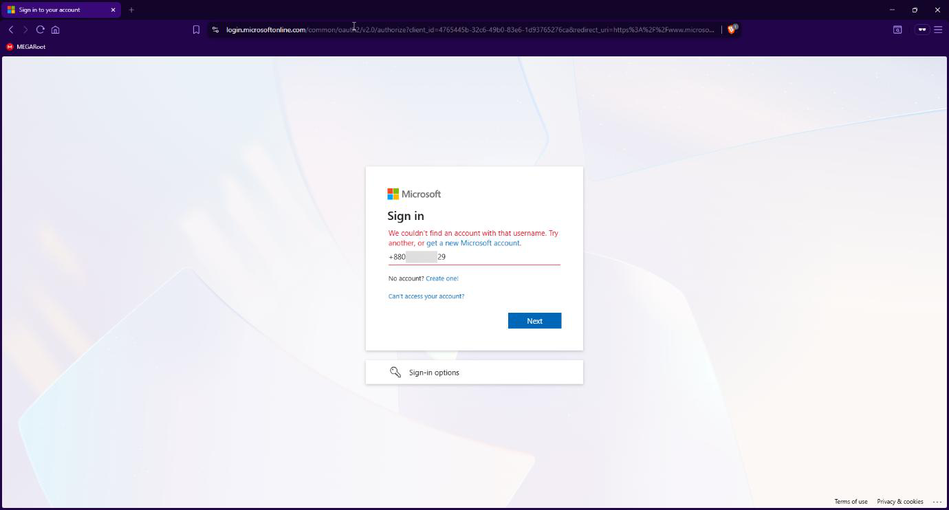Screen dimensions: 949x510
Task: Reload the current page
Action: 41,30
